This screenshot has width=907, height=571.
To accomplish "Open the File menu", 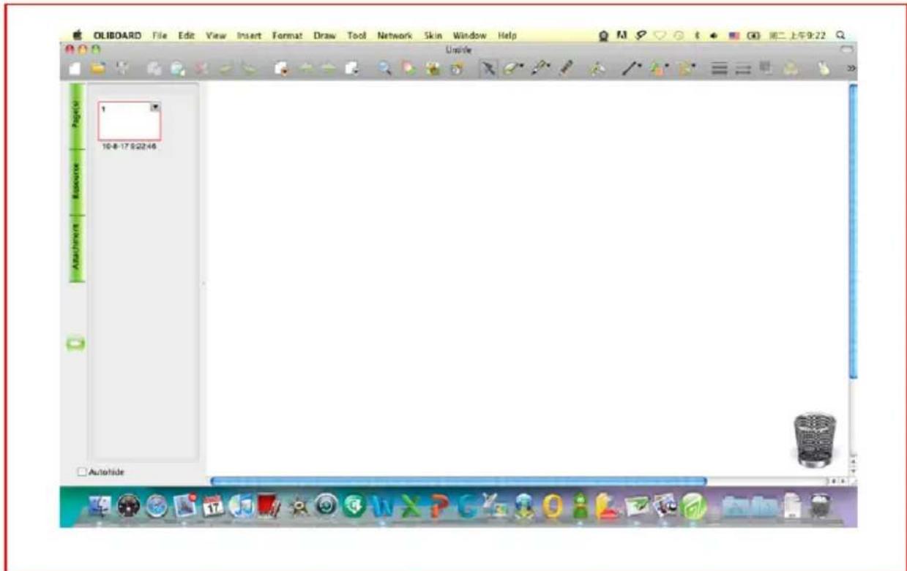I will pos(160,35).
